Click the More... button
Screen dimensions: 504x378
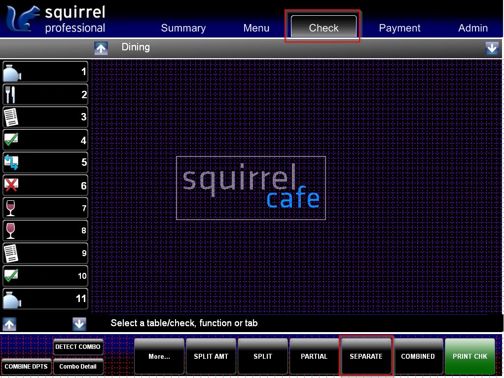point(159,356)
